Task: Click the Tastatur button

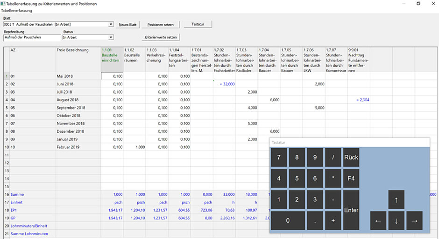Action: 198,24
